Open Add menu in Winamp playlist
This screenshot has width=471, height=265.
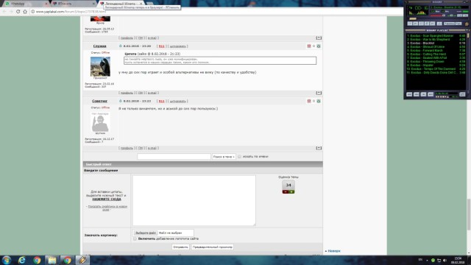(409, 94)
